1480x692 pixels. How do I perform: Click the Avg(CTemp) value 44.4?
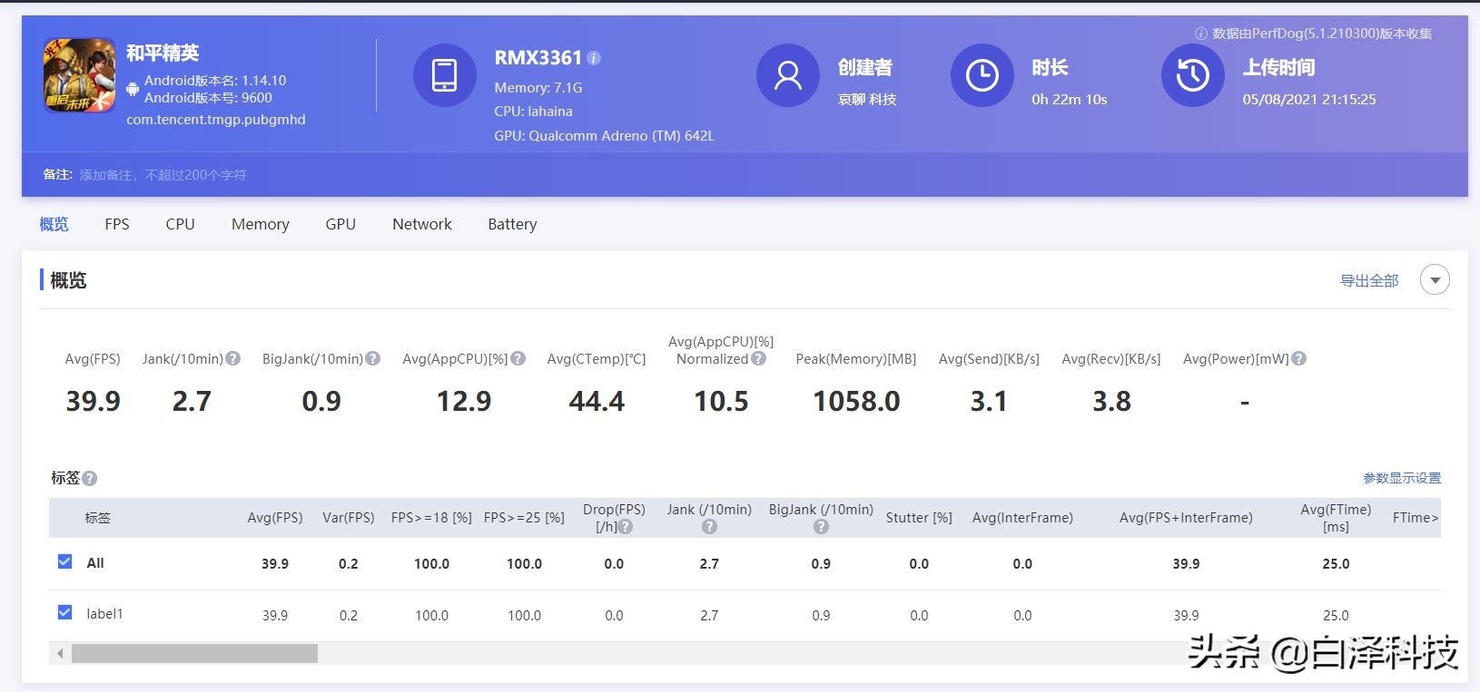(x=597, y=401)
